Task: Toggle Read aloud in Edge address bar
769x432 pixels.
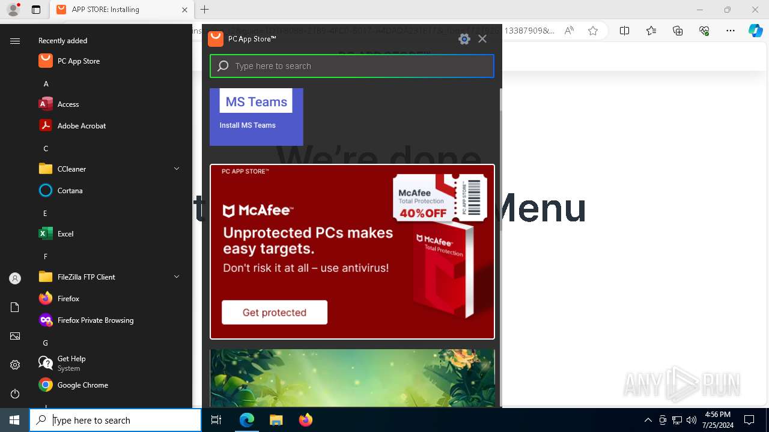Action: [569, 31]
